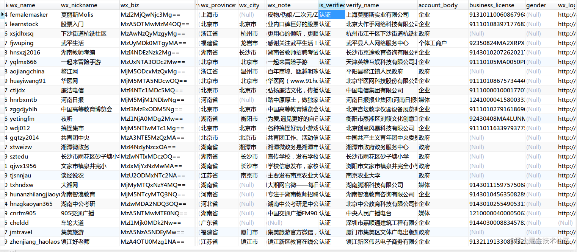Click the wx_nickname column header
The height and width of the screenshot is (252, 577).
(x=90, y=5)
